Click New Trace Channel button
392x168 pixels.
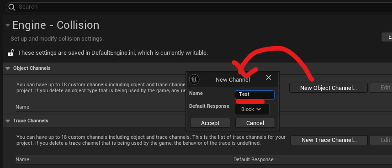point(329,140)
